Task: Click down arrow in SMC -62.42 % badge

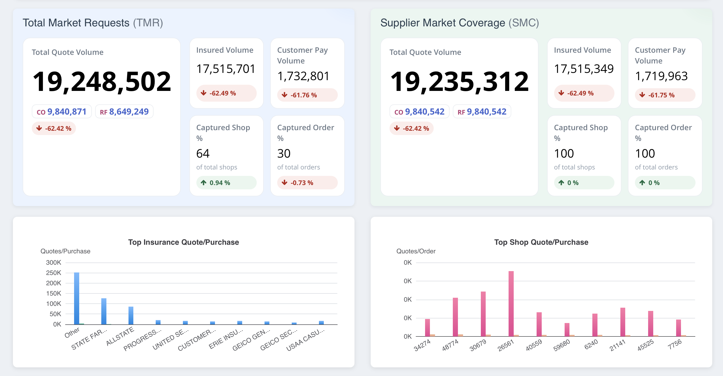Action: click(x=397, y=128)
